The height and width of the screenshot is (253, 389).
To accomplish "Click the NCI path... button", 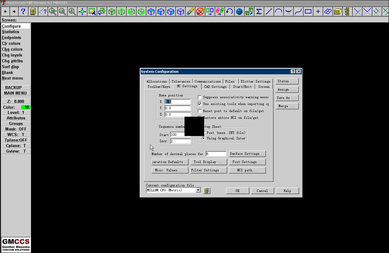I will [247, 170].
